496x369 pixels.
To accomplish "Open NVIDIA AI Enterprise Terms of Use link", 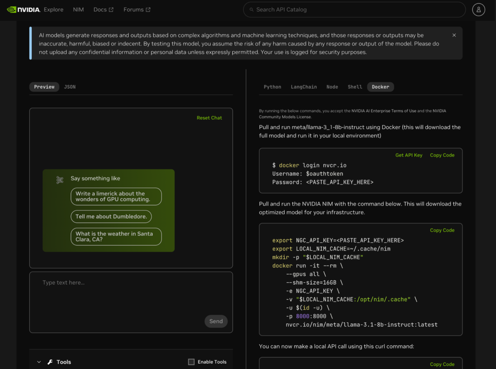I will click(x=384, y=111).
